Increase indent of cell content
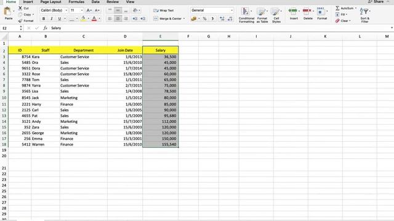Image resolution: width=394 pixels, height=221 pixels. point(143,18)
